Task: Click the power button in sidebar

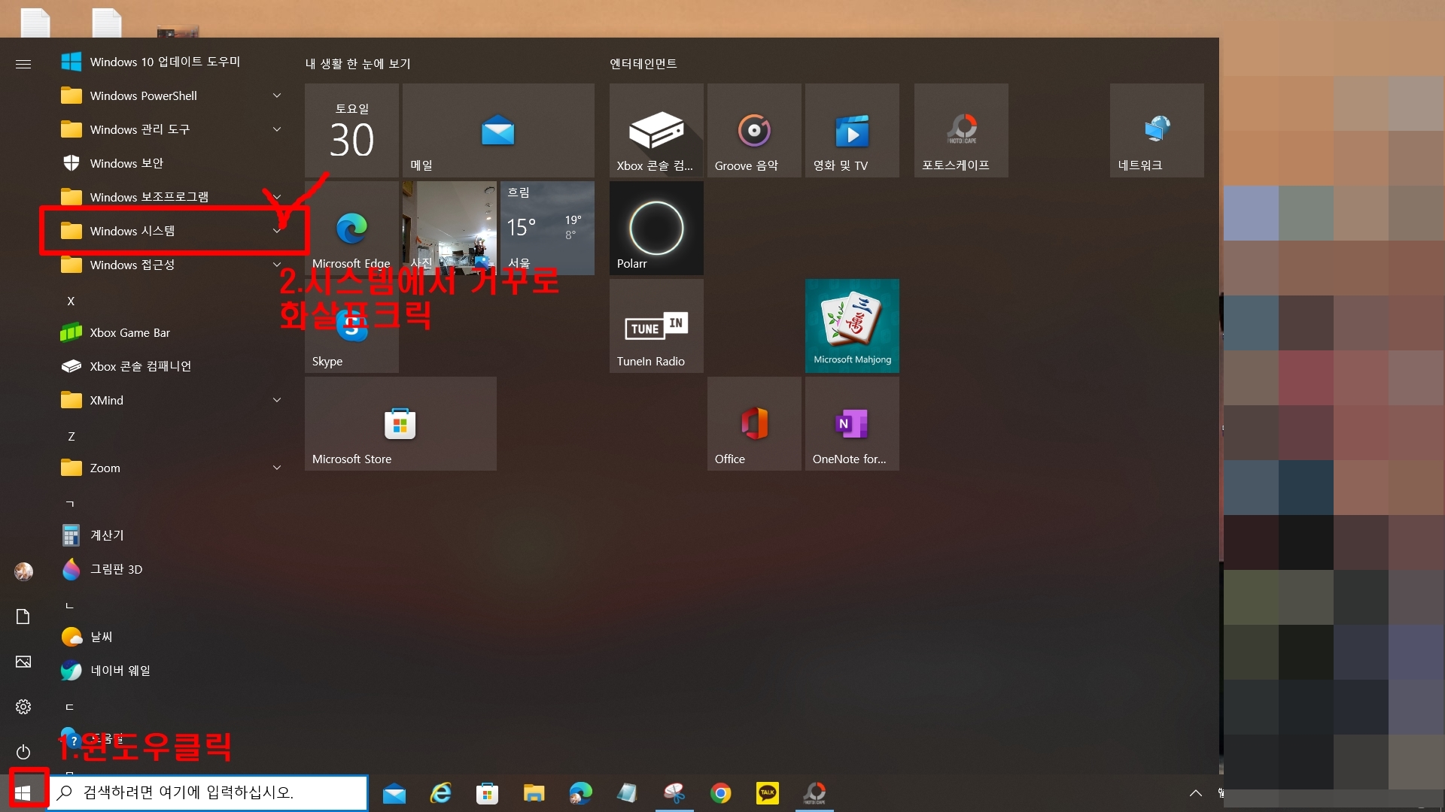Action: 23,752
